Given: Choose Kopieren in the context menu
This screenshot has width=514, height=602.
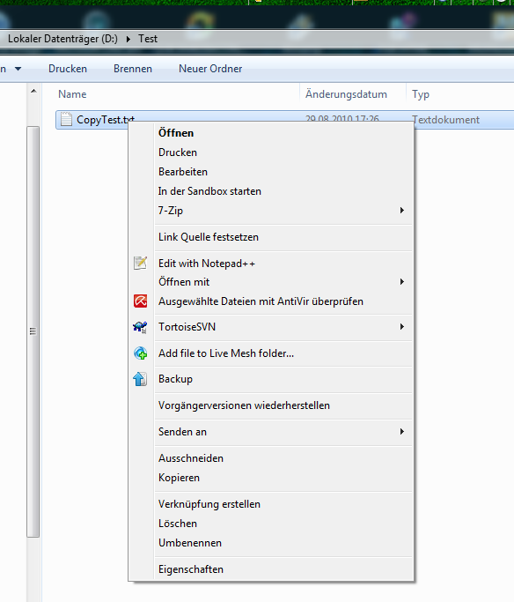Looking at the screenshot, I should tap(179, 478).
